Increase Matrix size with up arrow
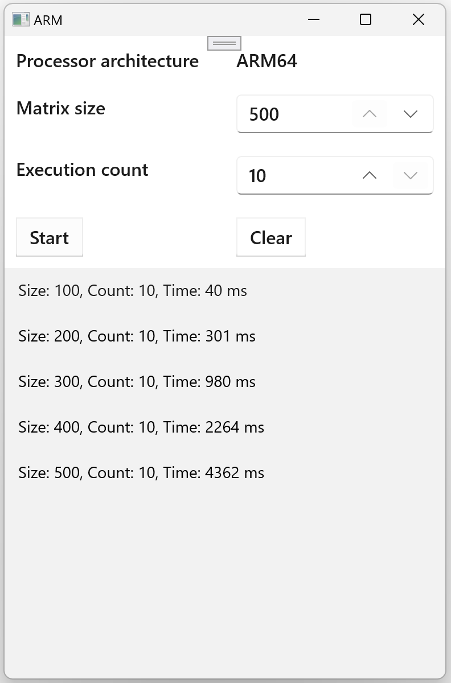Screen dimensions: 451x683 click(x=370, y=114)
